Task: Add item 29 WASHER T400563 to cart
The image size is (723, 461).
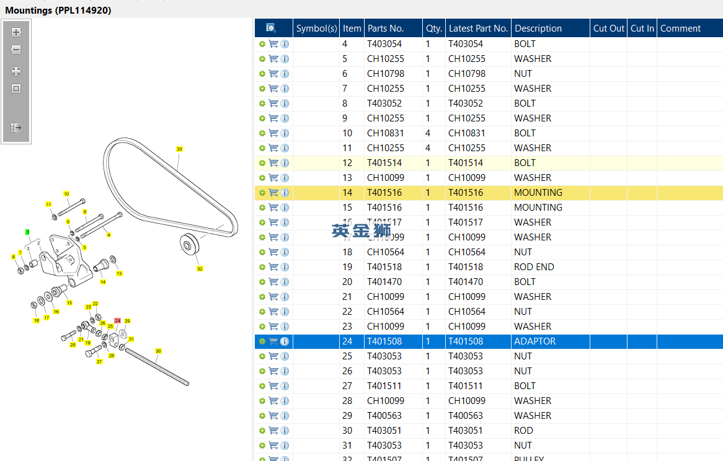Action: pyautogui.click(x=273, y=415)
